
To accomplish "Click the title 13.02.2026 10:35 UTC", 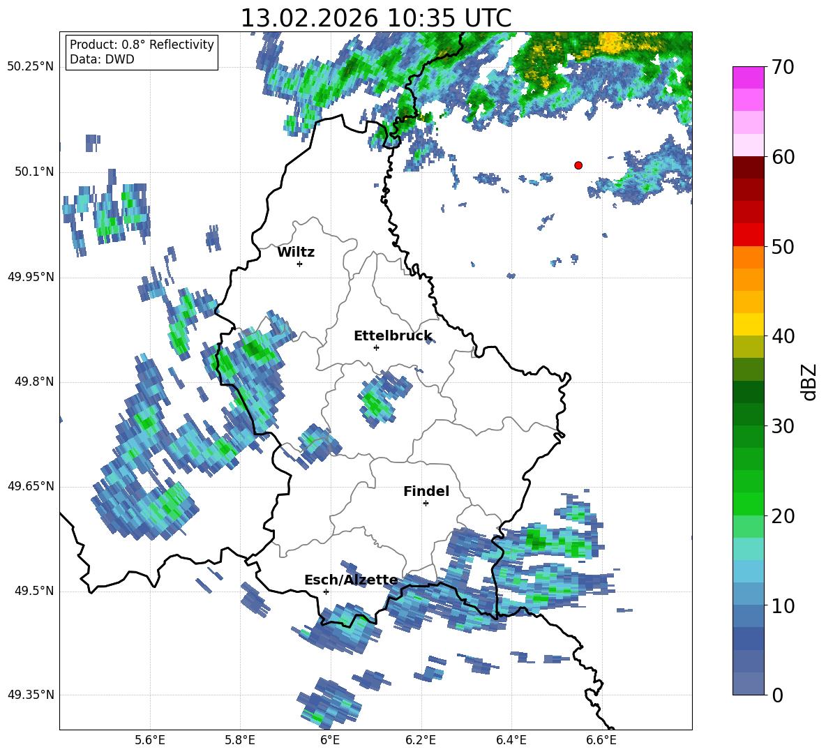I will click(376, 18).
